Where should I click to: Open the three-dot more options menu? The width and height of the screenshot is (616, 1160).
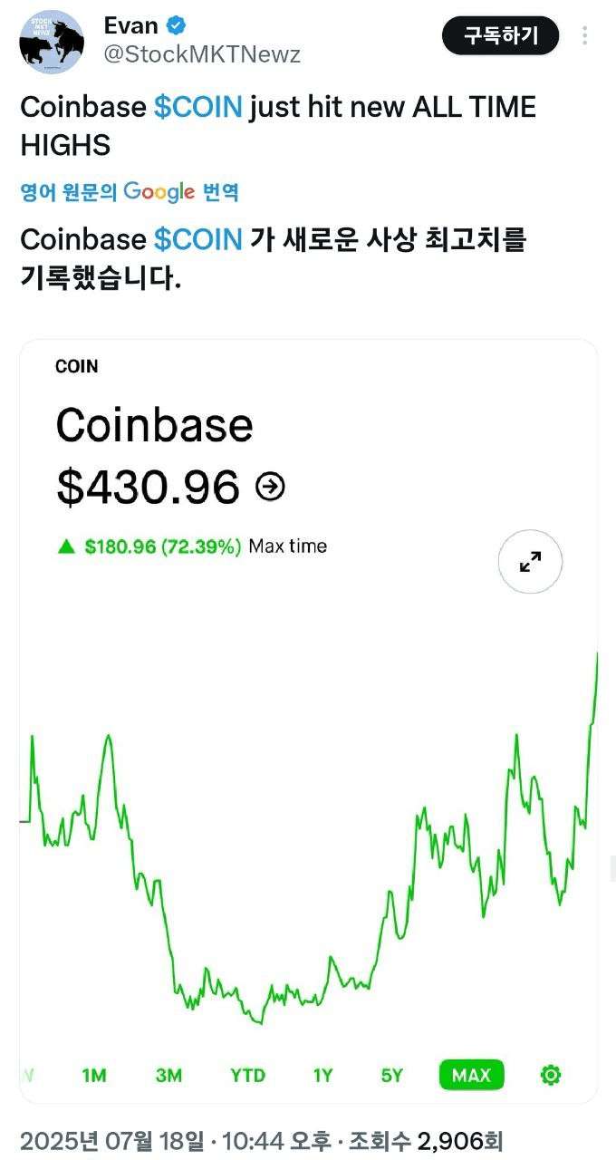[585, 35]
